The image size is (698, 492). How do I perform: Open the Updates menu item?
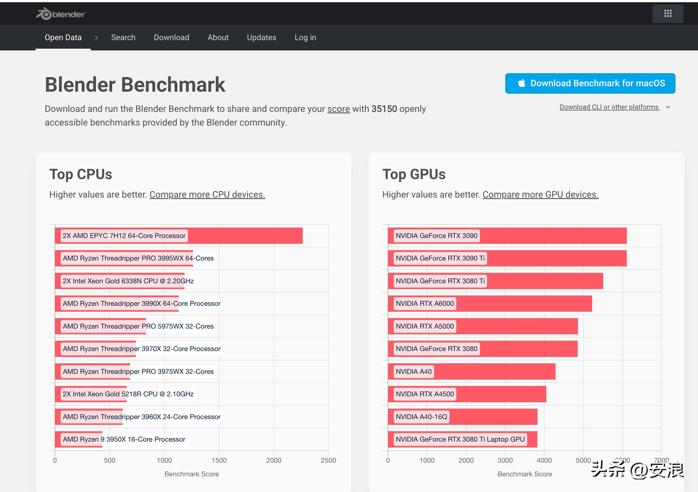[261, 37]
